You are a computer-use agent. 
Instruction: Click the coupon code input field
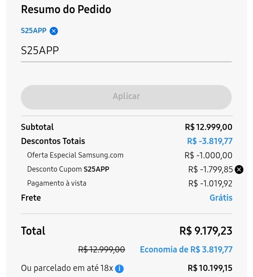point(126,51)
